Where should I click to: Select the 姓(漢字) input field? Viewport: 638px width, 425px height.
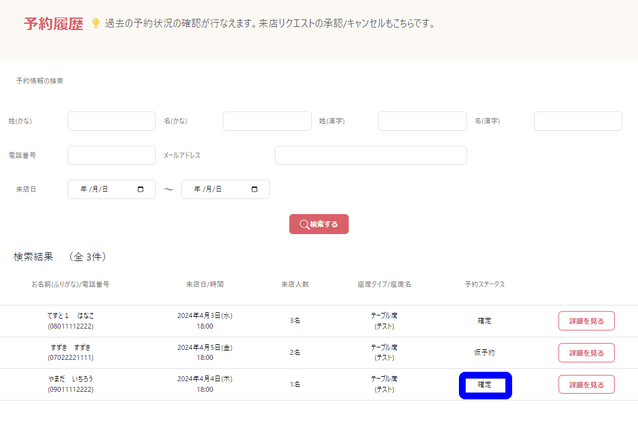point(422,121)
